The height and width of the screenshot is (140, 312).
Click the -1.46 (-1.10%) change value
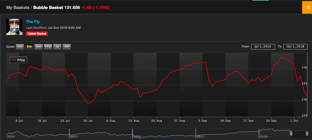click(x=95, y=8)
